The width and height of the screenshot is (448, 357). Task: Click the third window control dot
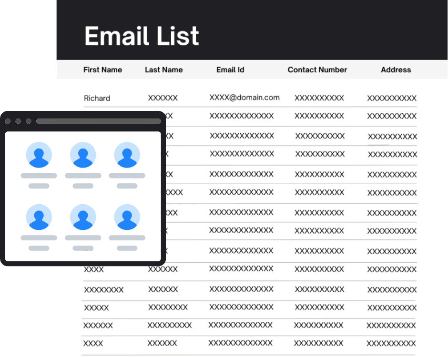pyautogui.click(x=29, y=121)
